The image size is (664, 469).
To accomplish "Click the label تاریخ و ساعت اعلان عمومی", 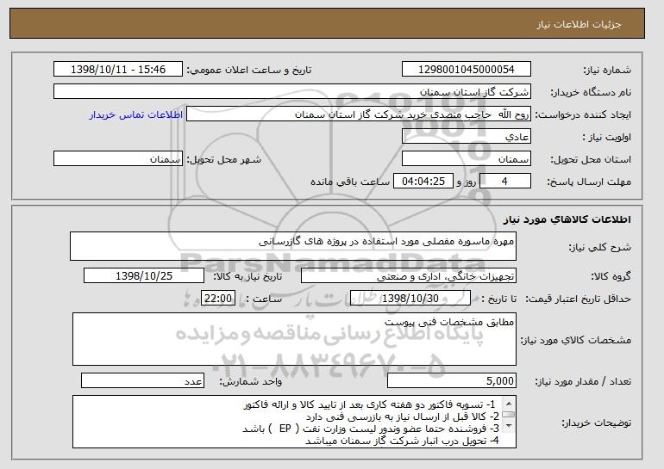I will 249,71.
